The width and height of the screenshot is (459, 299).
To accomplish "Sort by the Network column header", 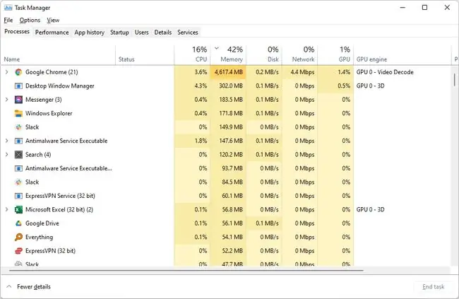I will pyautogui.click(x=299, y=55).
